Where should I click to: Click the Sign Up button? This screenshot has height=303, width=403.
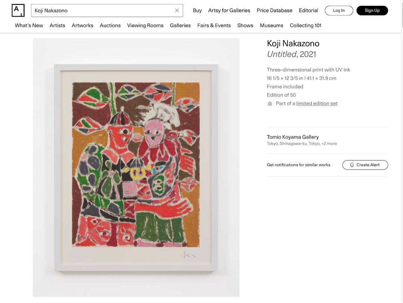click(372, 10)
